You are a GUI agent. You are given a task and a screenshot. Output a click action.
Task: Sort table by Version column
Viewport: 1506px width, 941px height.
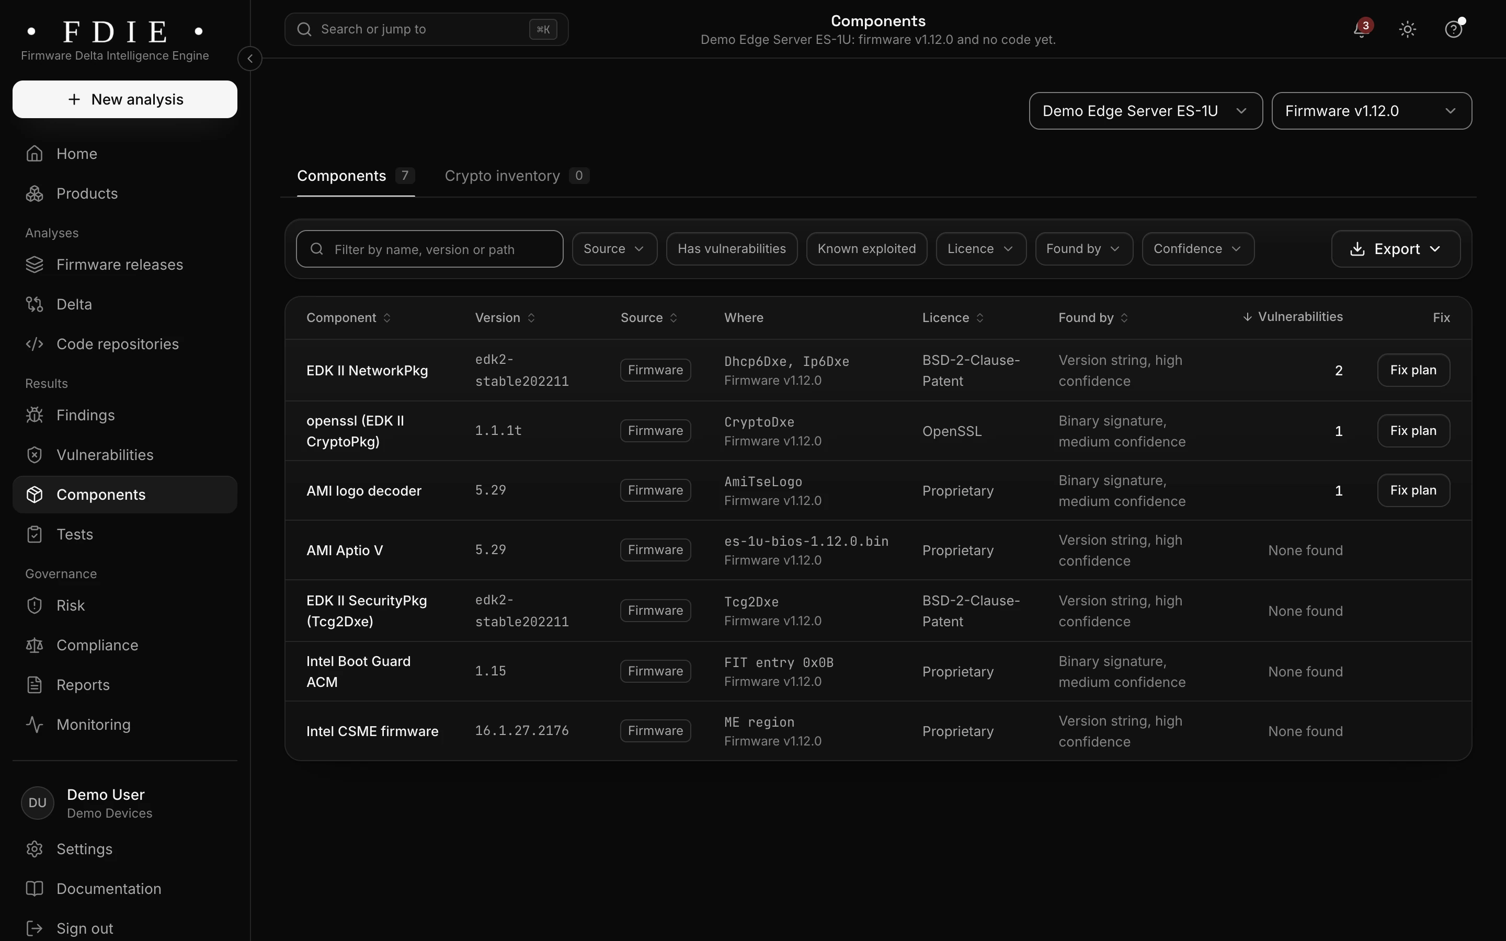point(505,318)
